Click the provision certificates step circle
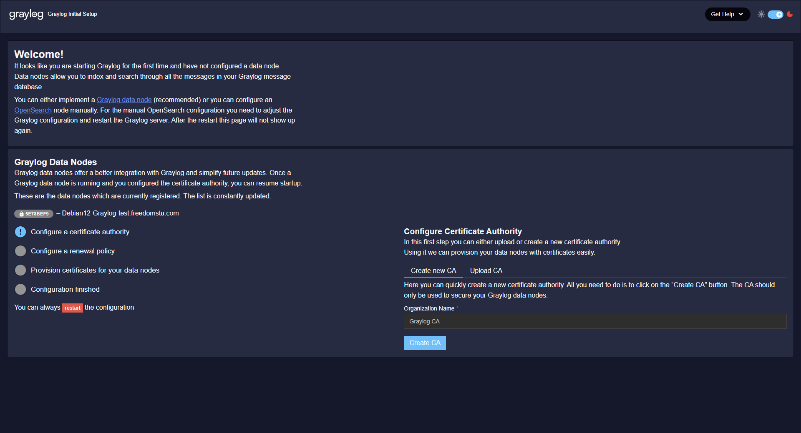 point(20,270)
